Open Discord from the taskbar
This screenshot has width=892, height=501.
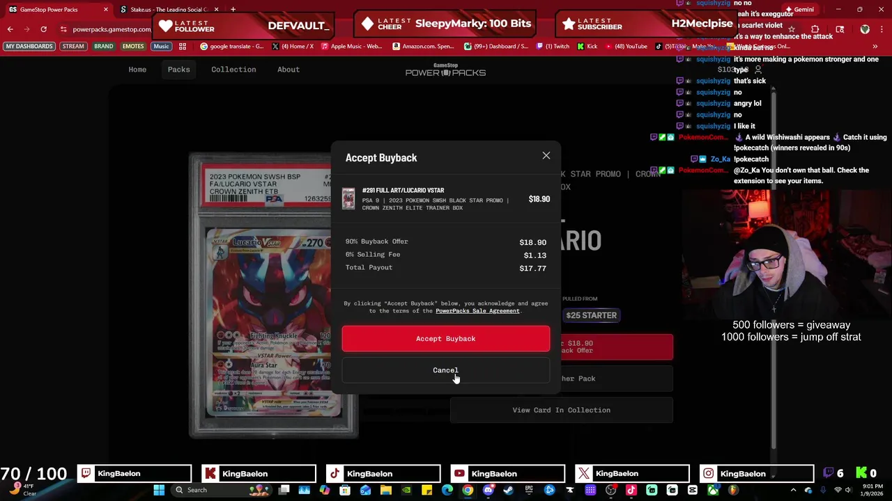click(488, 490)
